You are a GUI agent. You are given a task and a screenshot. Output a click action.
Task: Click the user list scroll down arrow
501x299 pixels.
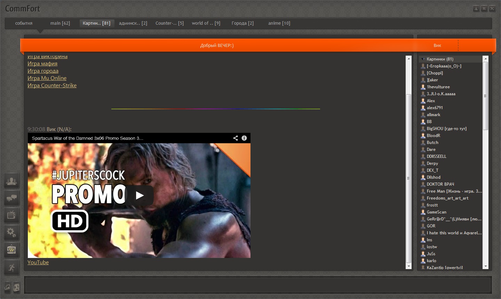click(x=486, y=267)
